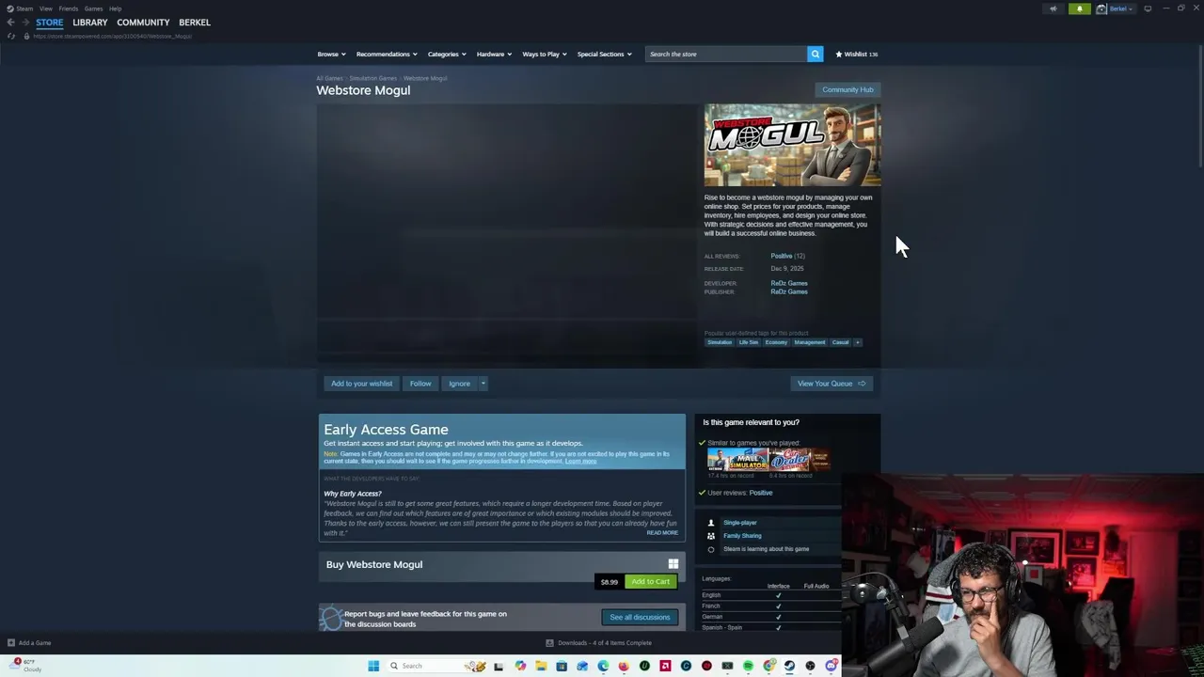Expand Early Access text with READ MORE
The height and width of the screenshot is (677, 1204).
tap(662, 533)
